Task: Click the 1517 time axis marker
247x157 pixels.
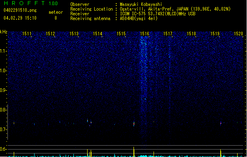Action: coord(168,33)
